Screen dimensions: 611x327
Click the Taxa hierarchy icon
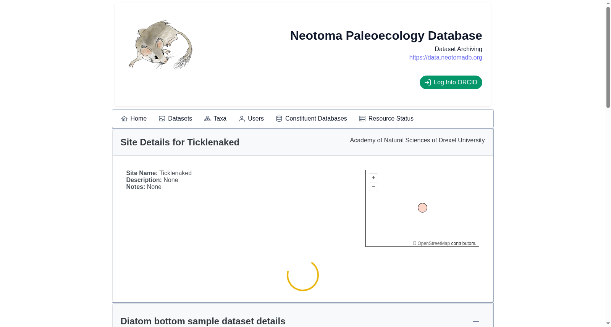pos(207,119)
